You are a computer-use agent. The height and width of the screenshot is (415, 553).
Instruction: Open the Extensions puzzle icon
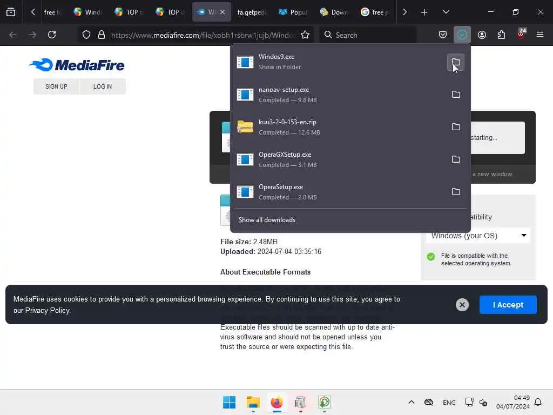(x=501, y=35)
